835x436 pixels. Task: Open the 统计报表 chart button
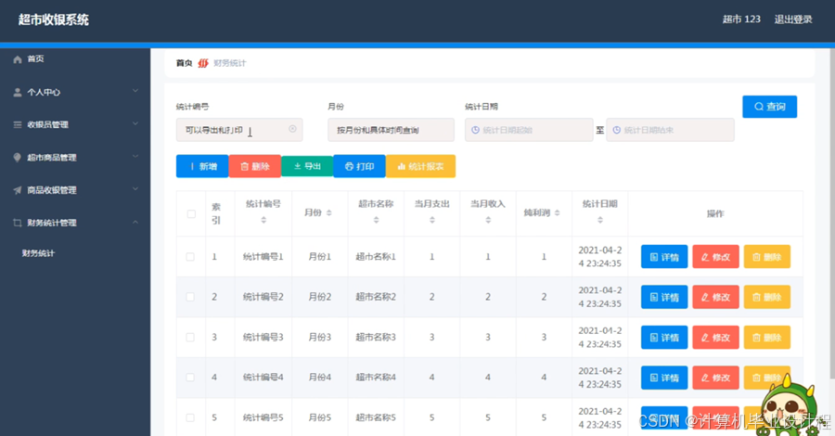(420, 166)
